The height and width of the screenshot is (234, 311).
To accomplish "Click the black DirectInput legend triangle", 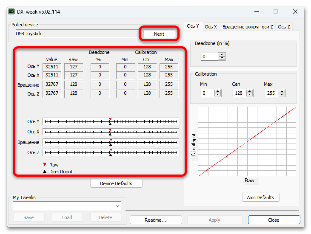I will click(45, 171).
